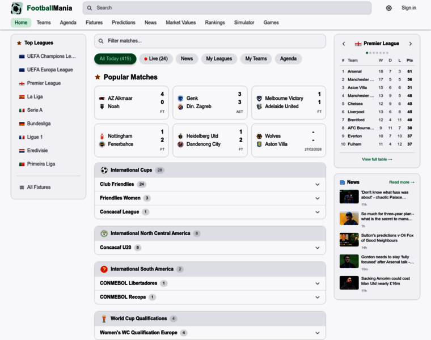Open the View full table link
Image resolution: width=431 pixels, height=340 pixels.
377,159
